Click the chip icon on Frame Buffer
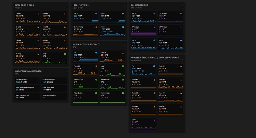 123,79
